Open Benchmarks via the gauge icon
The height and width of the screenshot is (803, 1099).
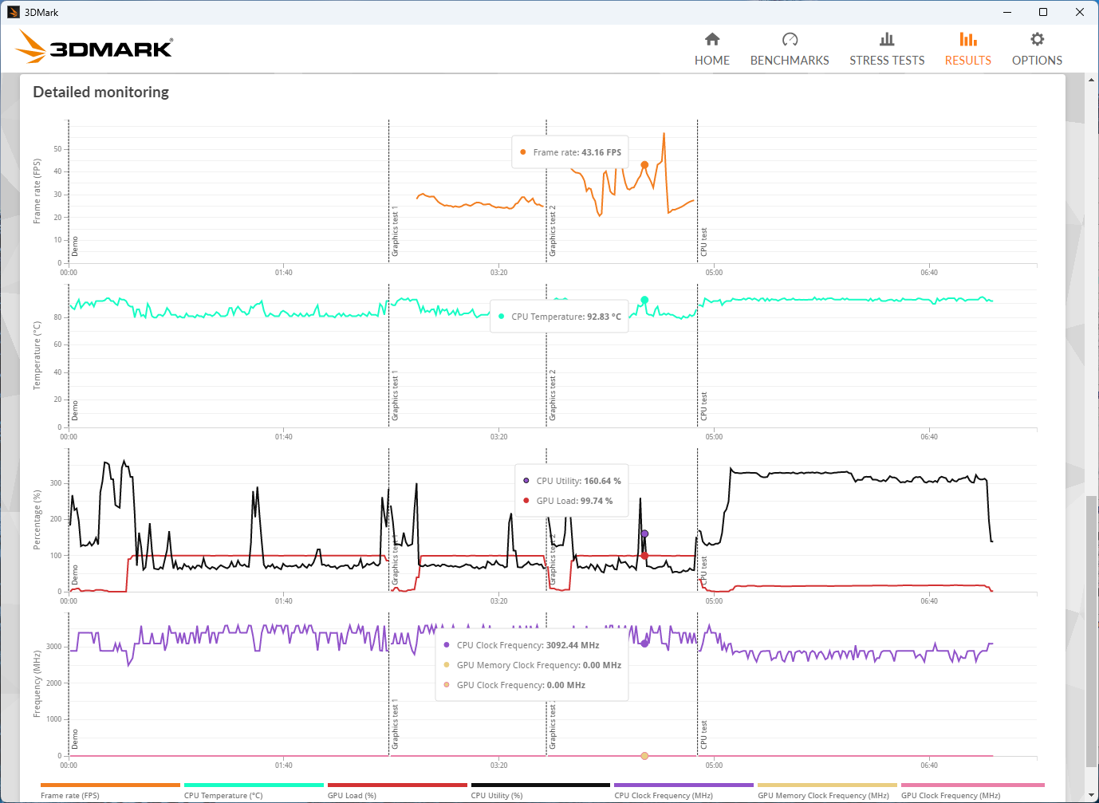click(790, 39)
